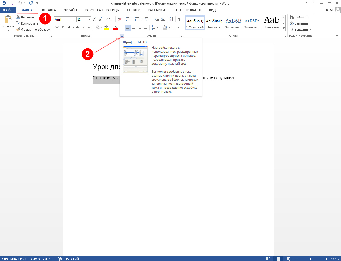Zoom in with the plus button

point(326,259)
